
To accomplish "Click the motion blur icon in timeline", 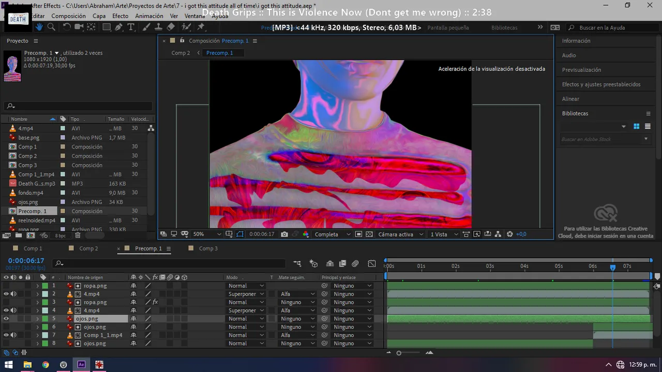I will tap(355, 263).
